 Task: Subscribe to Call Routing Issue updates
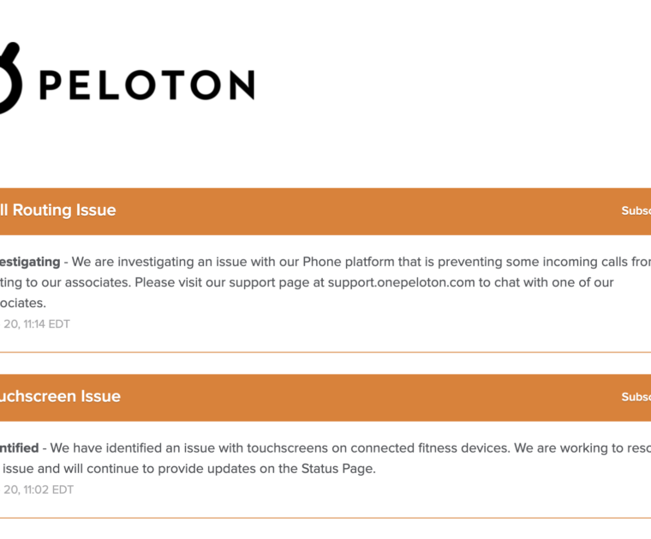point(636,211)
